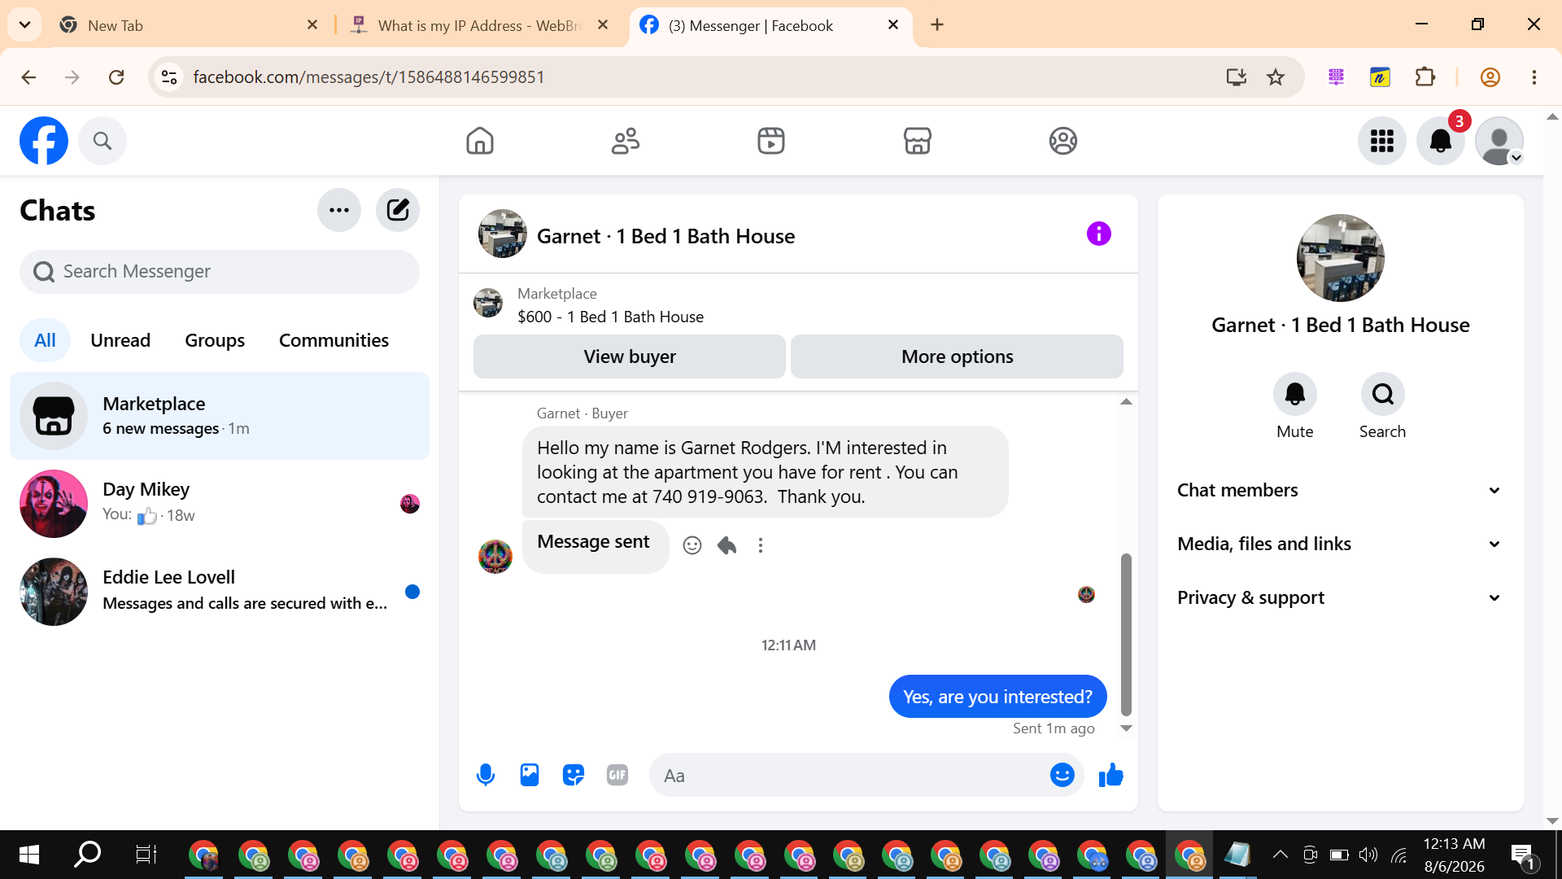
Task: Open Windows taskbar search
Action: coord(88,855)
